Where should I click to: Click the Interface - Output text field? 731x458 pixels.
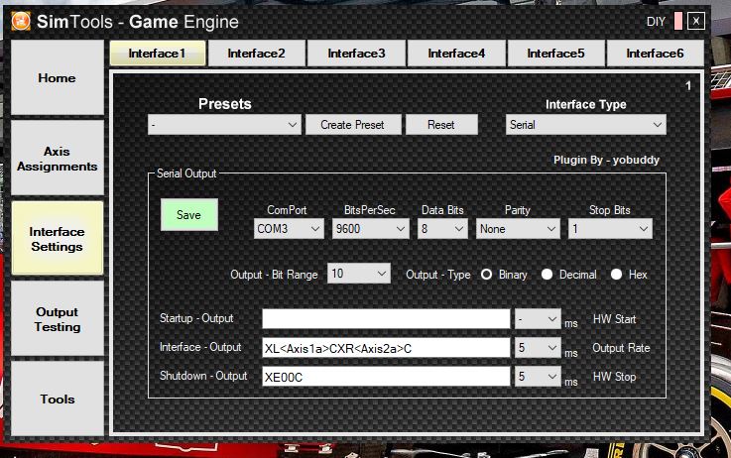coord(386,348)
